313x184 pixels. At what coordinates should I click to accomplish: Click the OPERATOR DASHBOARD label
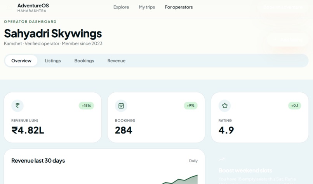[x=30, y=22]
